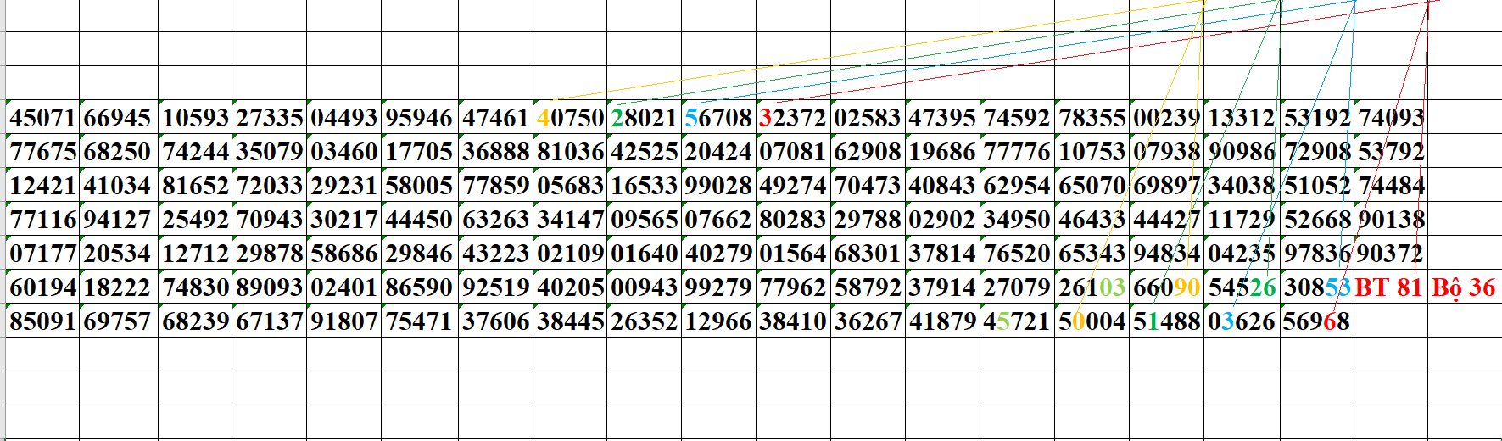This screenshot has height=441, width=1502.
Task: Click the cell with value 40750
Action: (x=570, y=118)
